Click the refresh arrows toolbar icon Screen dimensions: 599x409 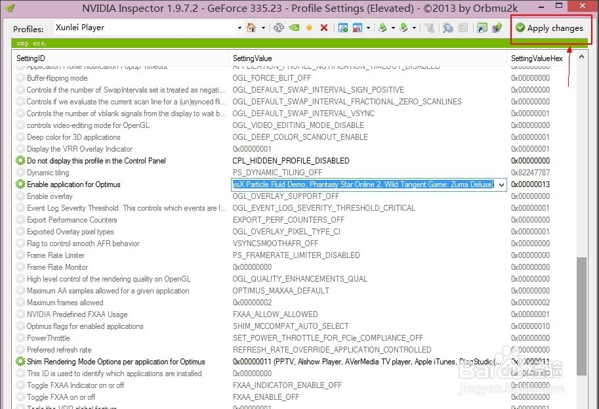(x=279, y=28)
